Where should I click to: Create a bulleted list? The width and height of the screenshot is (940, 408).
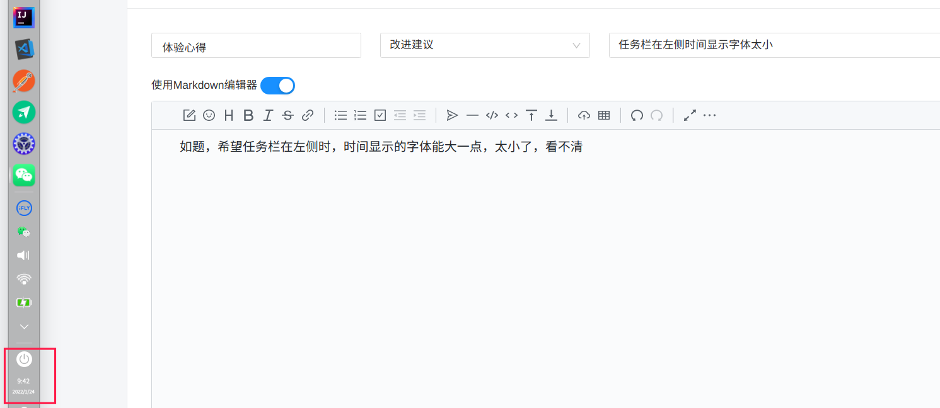click(x=340, y=115)
